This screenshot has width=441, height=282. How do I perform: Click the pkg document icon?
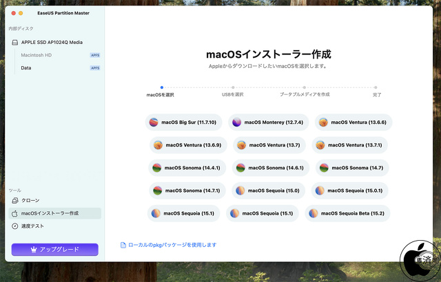pyautogui.click(x=123, y=245)
